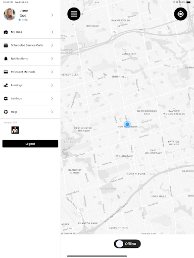Click the home indicator bar at bottom
The image size is (194, 258).
click(97, 256)
